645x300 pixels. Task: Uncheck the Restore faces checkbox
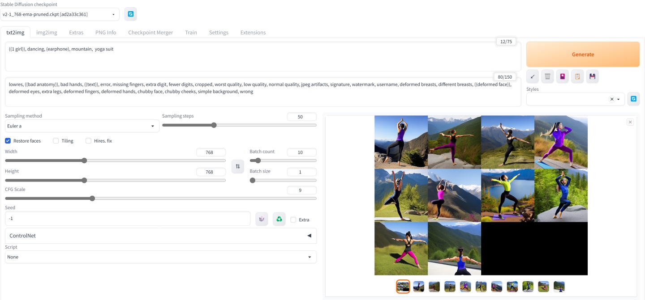coord(8,141)
